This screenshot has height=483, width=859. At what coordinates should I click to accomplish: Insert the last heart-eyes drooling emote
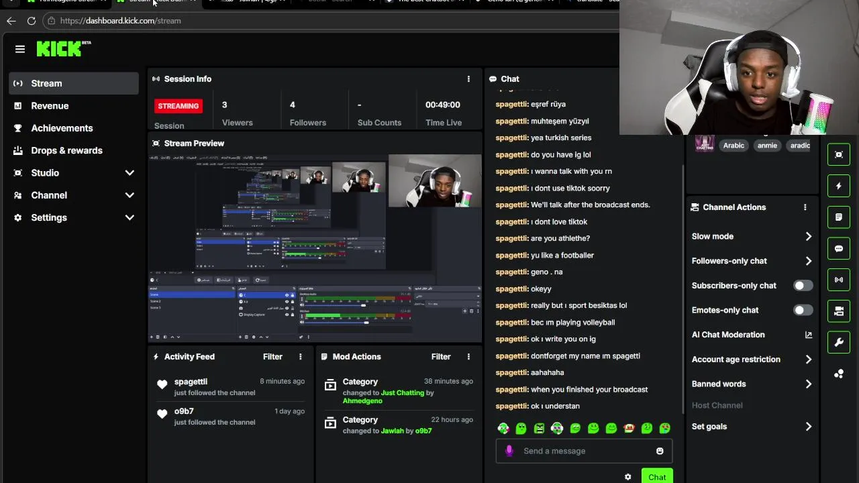(664, 428)
